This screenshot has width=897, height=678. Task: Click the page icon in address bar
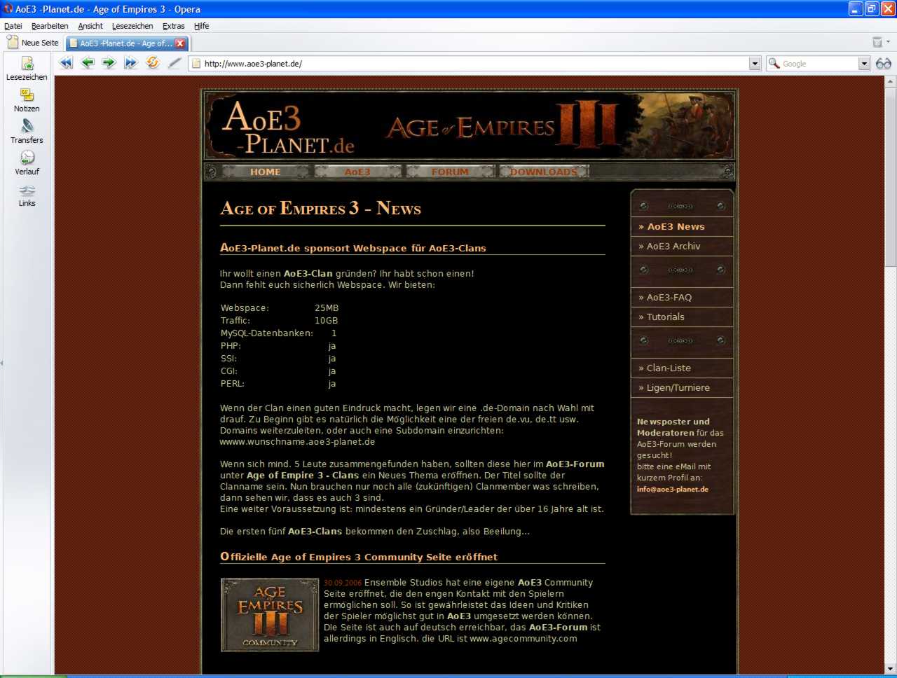point(196,64)
